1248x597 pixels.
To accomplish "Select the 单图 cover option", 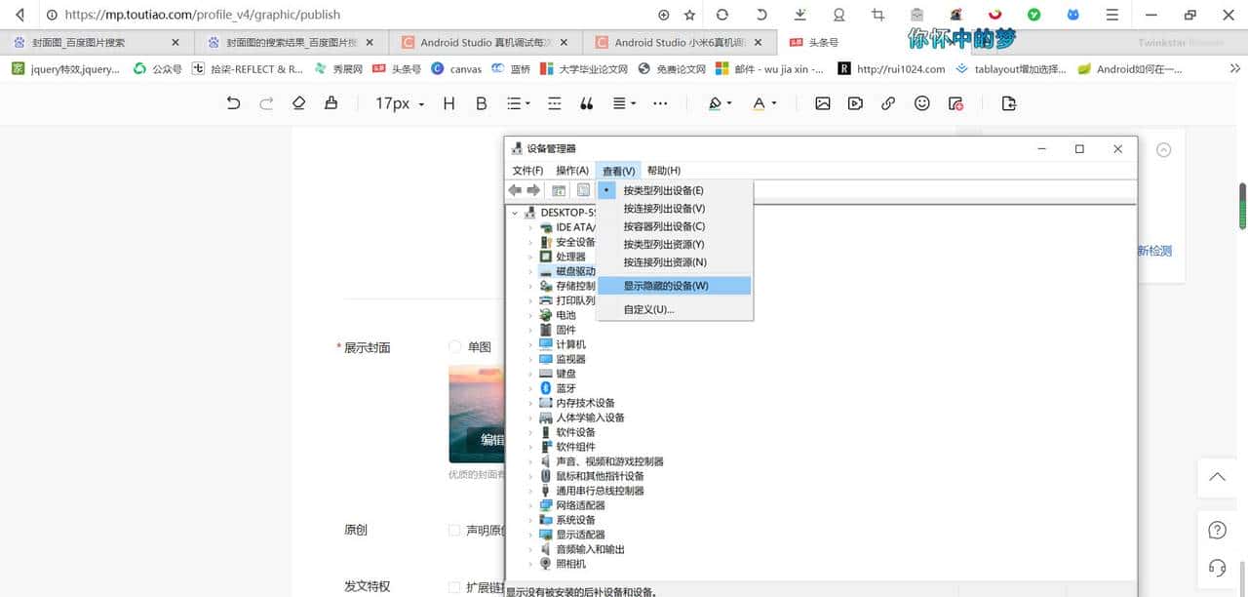I will point(454,346).
